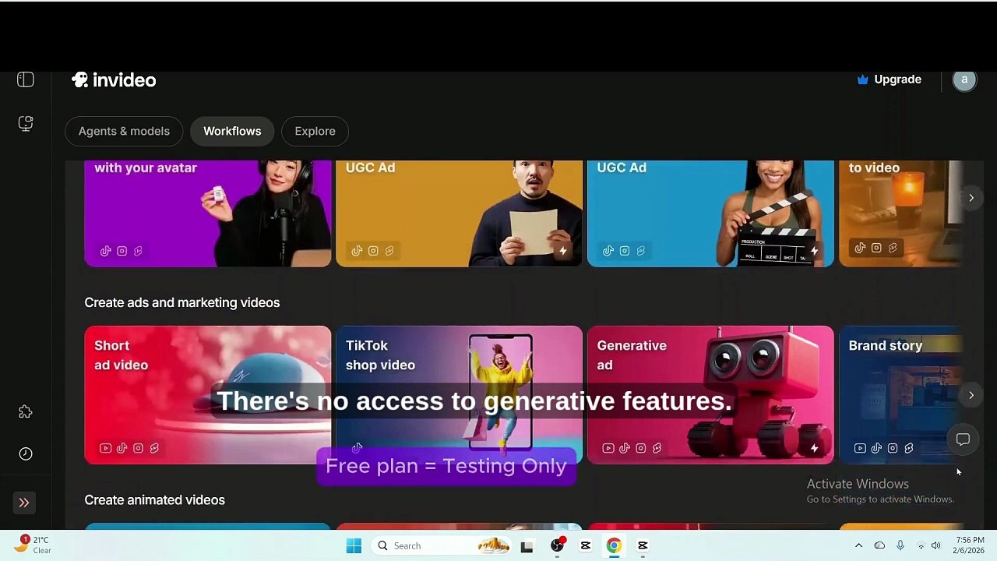
Task: Click lightning icon on blue UGC Ad card
Action: click(x=814, y=251)
